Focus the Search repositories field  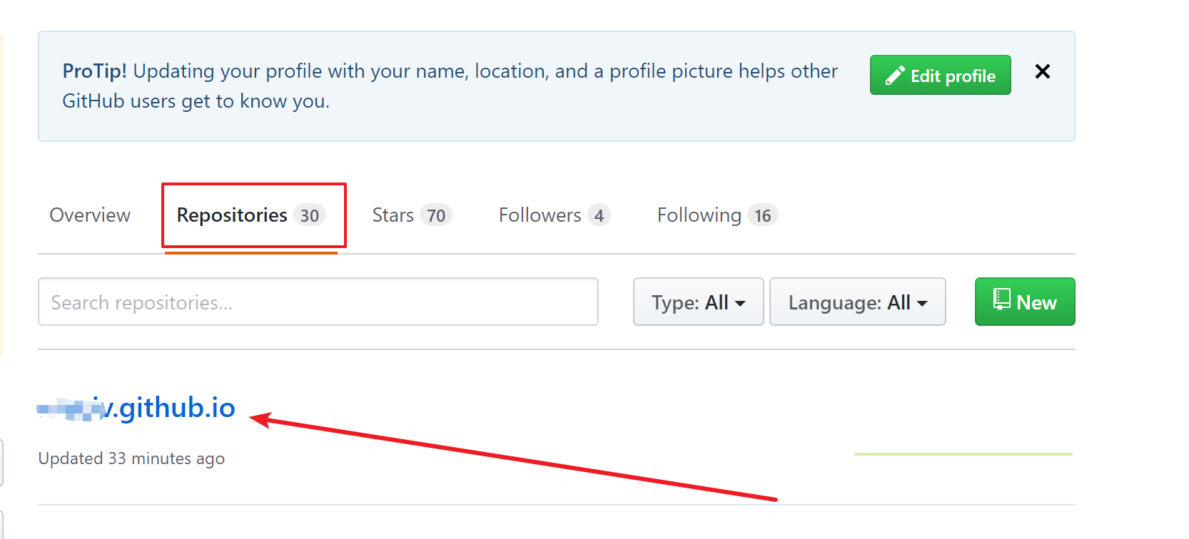coord(318,302)
